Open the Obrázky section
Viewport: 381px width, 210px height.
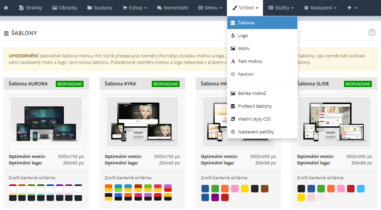click(x=65, y=8)
